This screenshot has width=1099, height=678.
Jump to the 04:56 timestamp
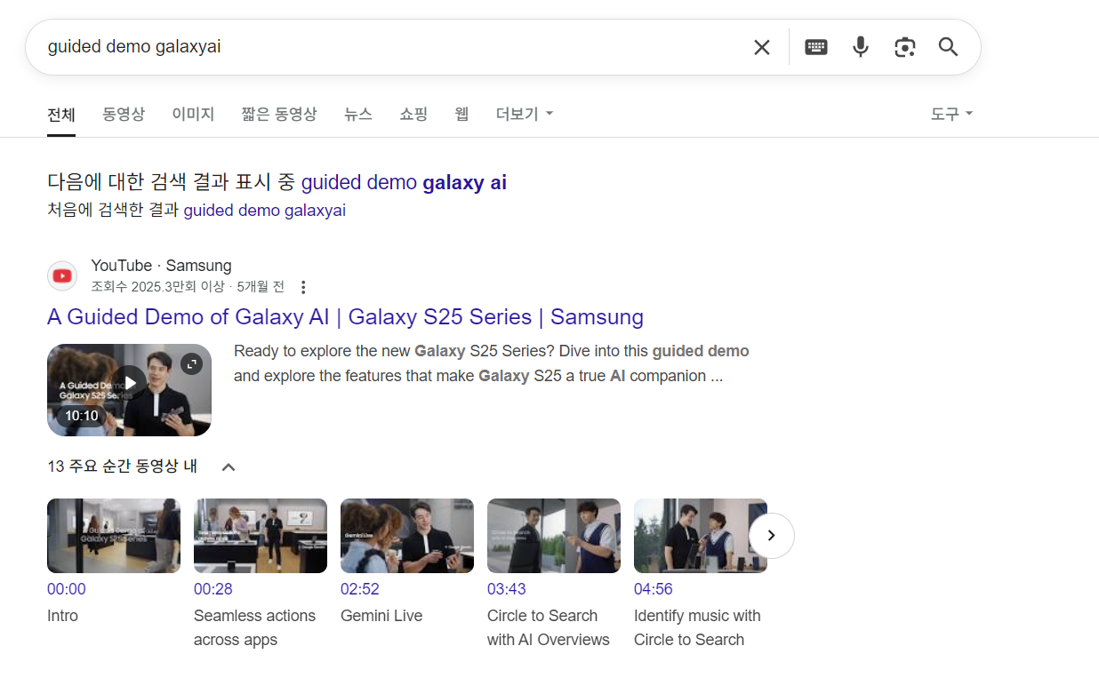(654, 589)
